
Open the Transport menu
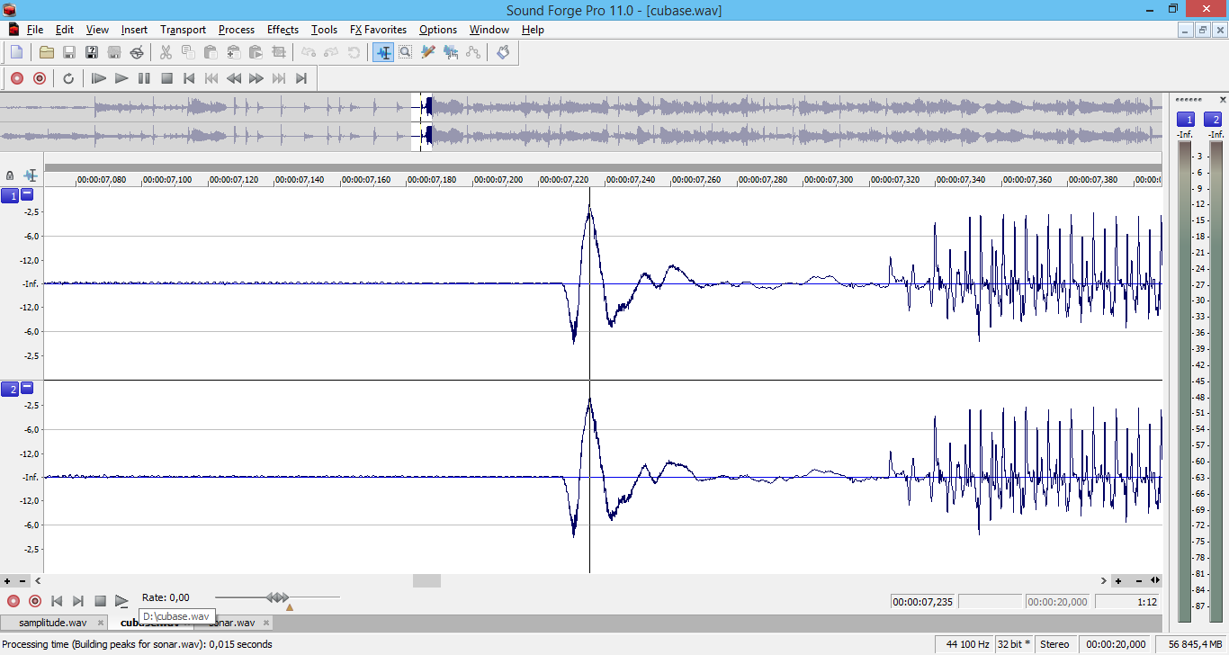(x=184, y=30)
